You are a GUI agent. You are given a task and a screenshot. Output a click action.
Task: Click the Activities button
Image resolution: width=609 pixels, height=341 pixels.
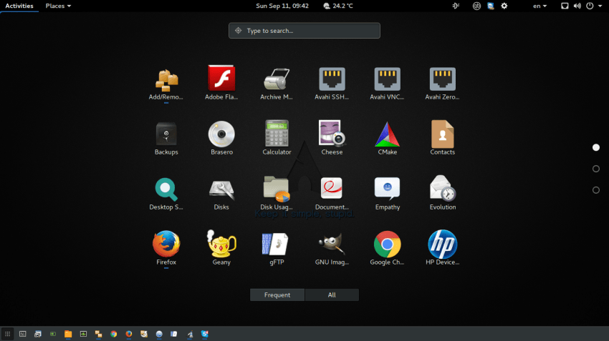[x=19, y=6]
